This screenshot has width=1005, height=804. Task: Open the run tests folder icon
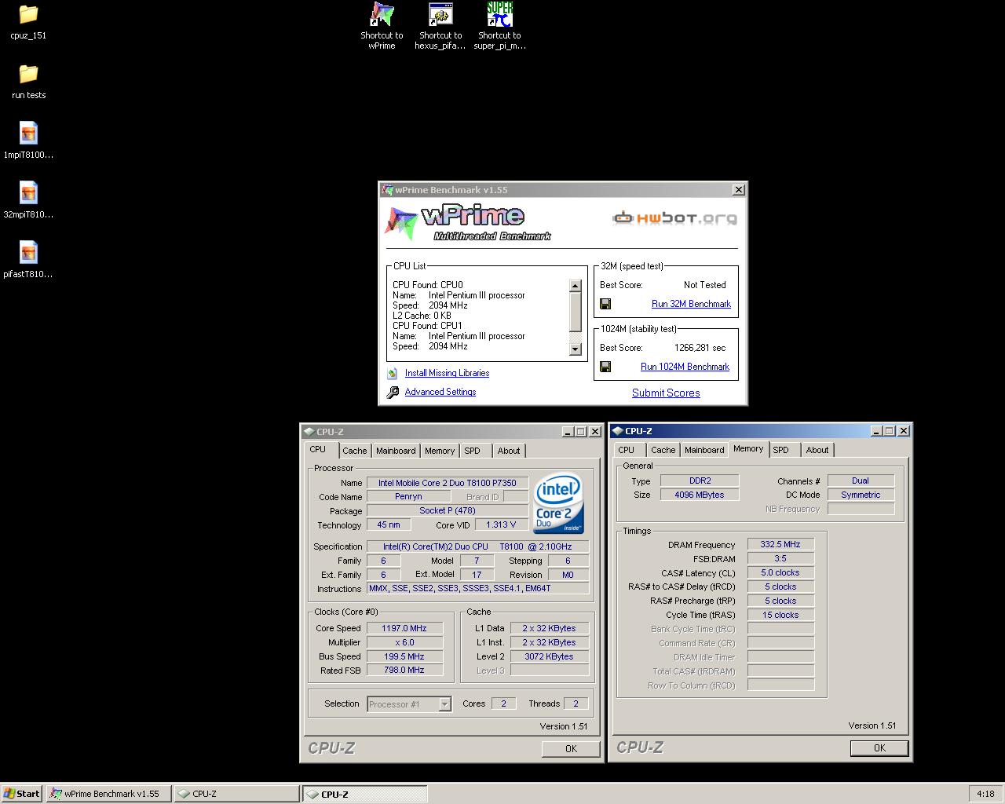28,74
